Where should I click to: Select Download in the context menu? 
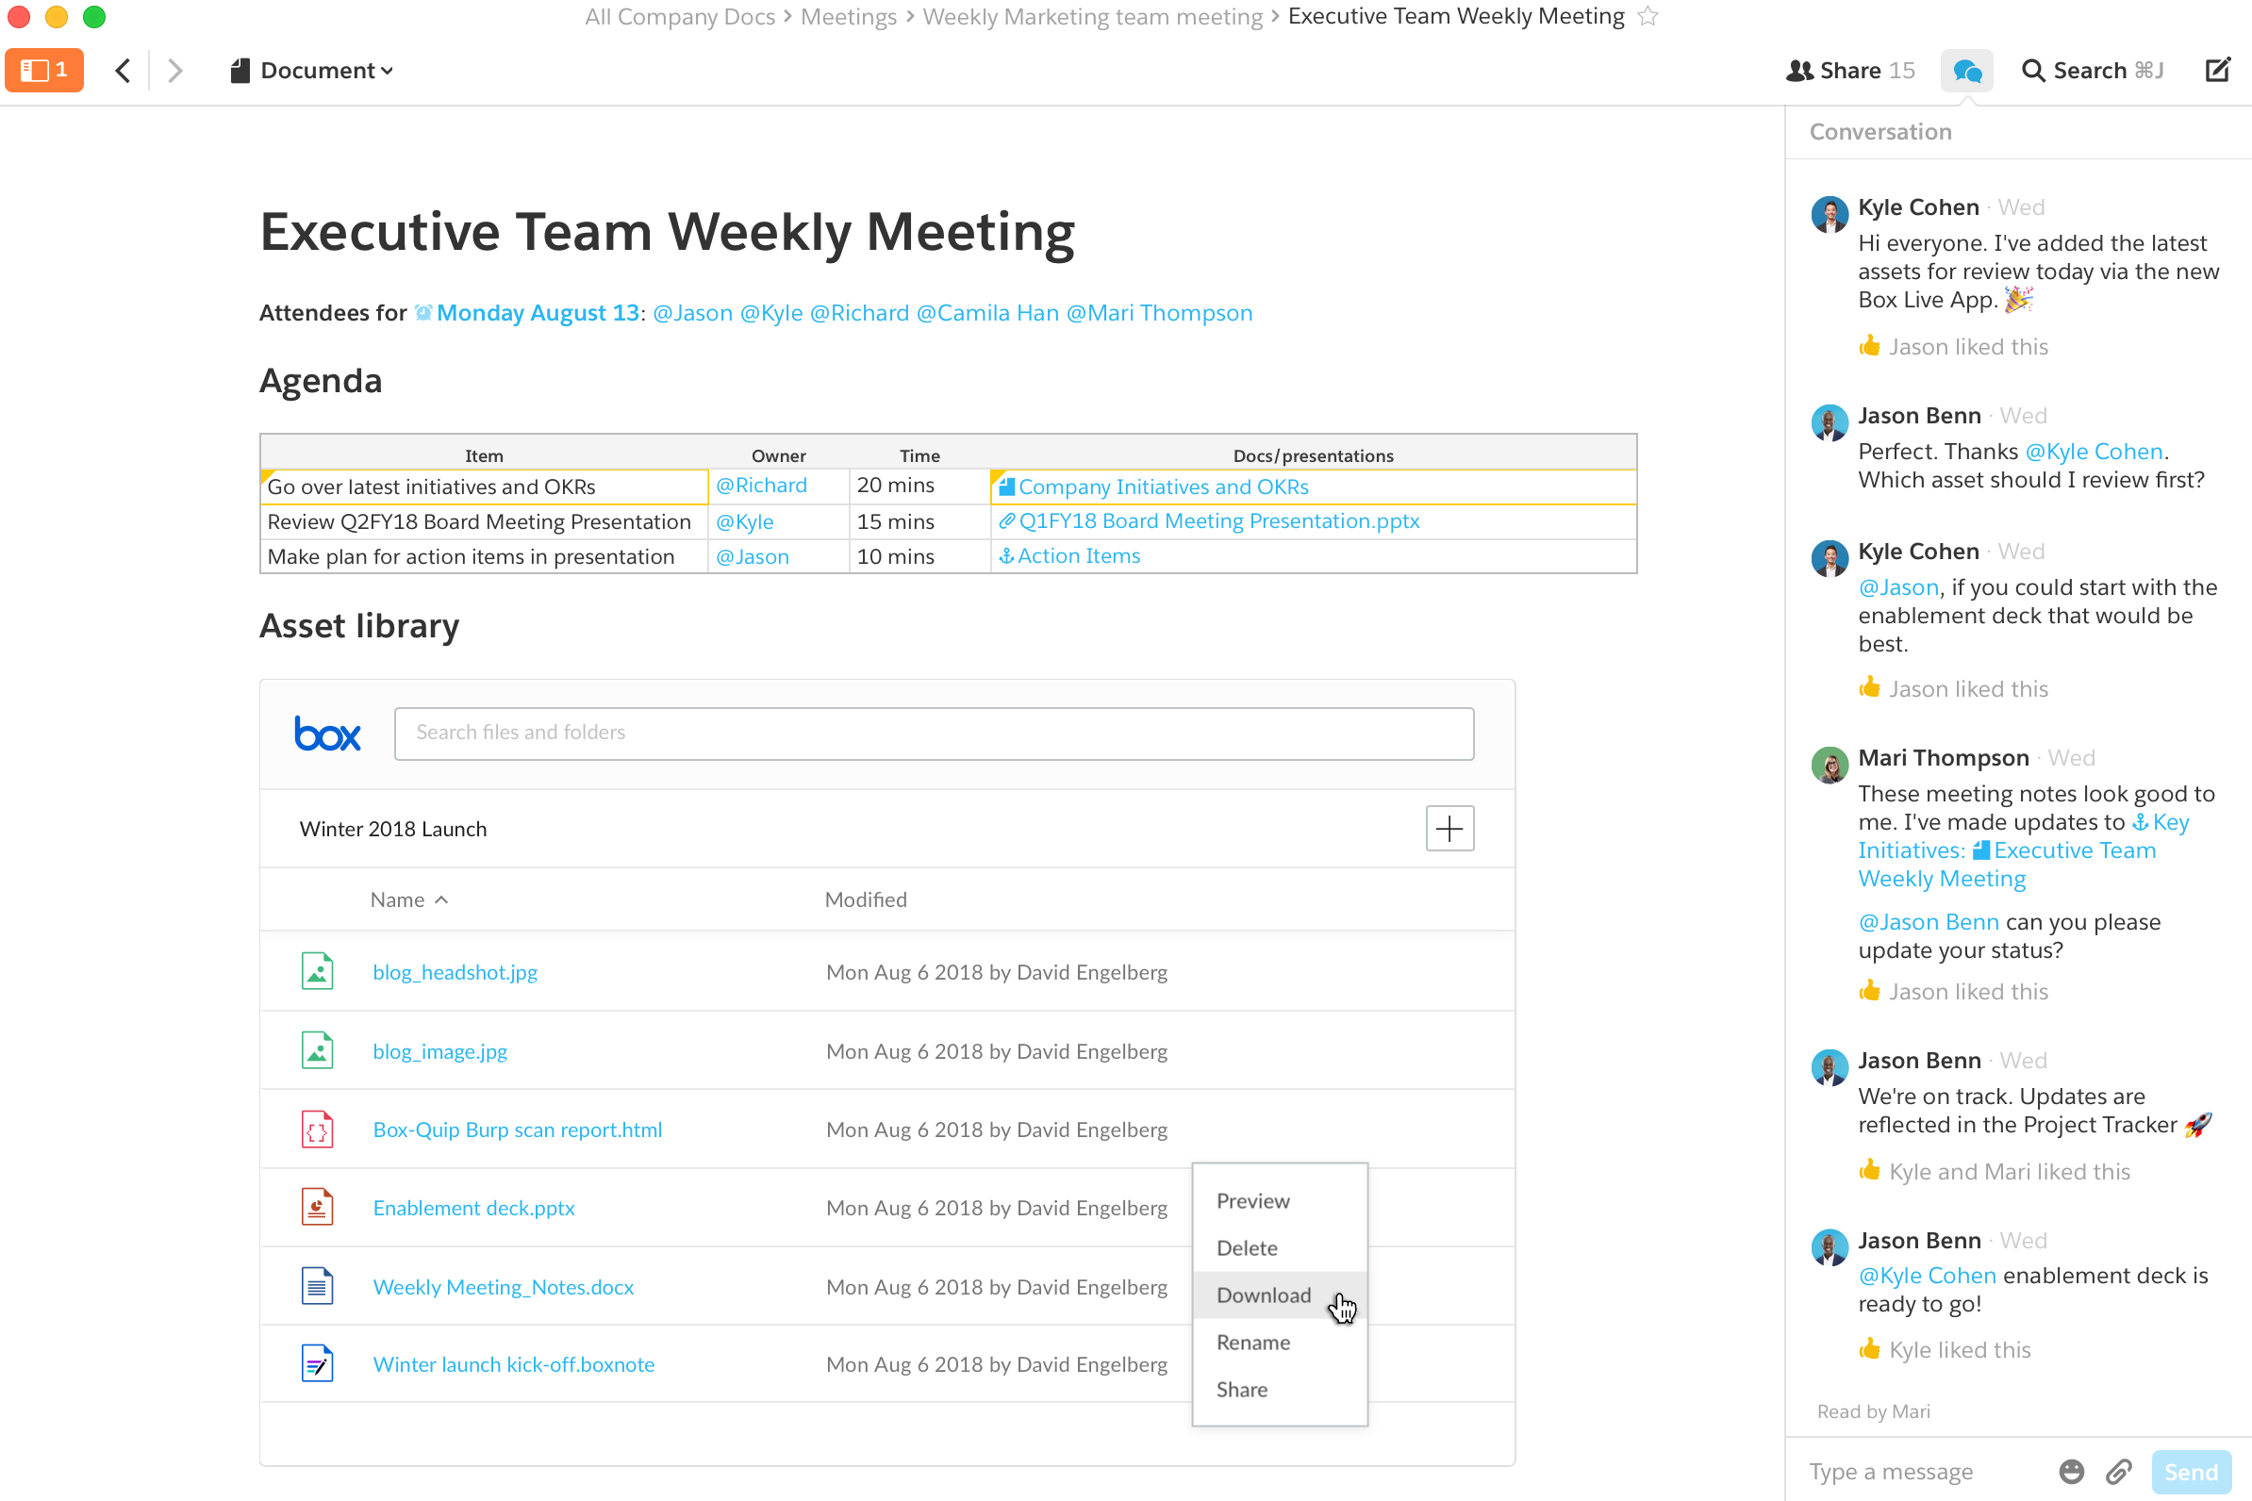point(1263,1295)
